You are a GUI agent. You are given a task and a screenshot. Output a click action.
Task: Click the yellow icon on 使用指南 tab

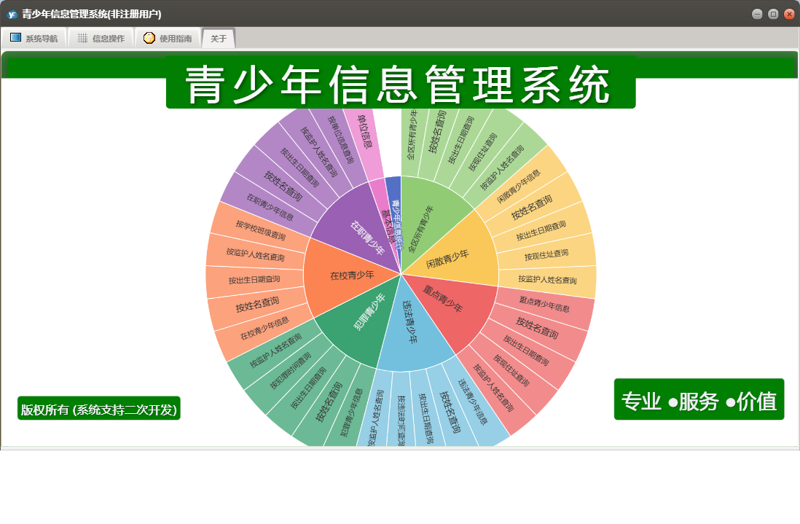(x=149, y=38)
